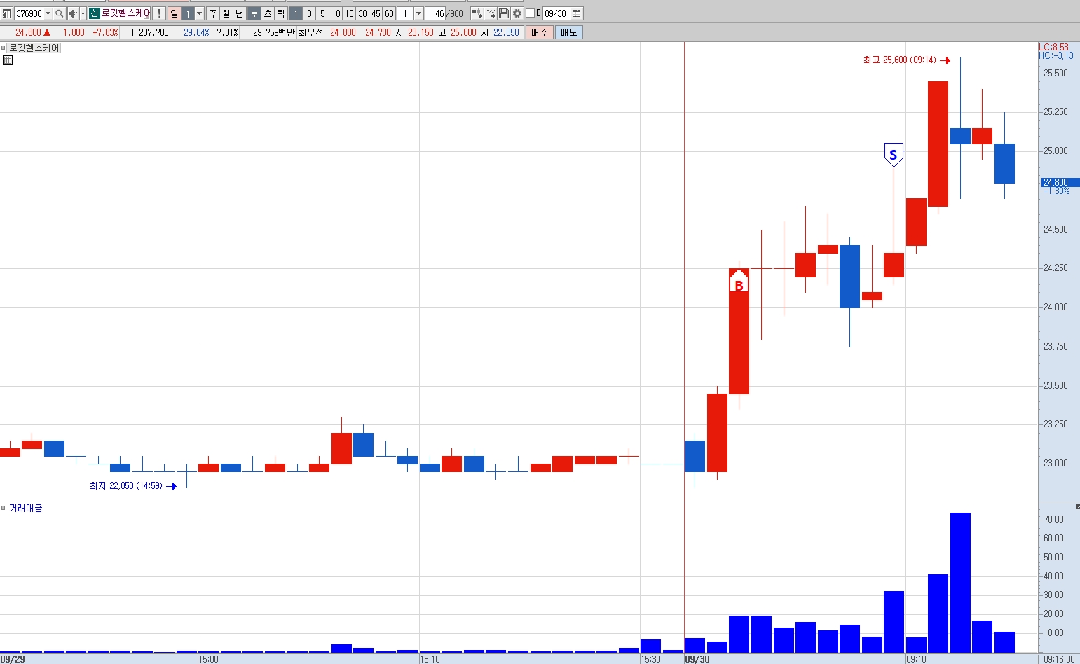Choose the 3-minute interval button
Screen dimensions: 1080x664
point(309,13)
